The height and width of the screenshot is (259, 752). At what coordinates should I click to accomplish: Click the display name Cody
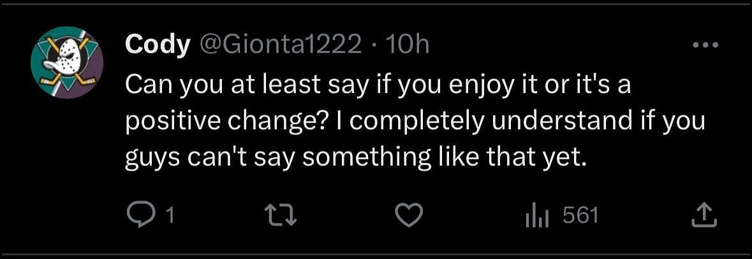click(x=157, y=45)
